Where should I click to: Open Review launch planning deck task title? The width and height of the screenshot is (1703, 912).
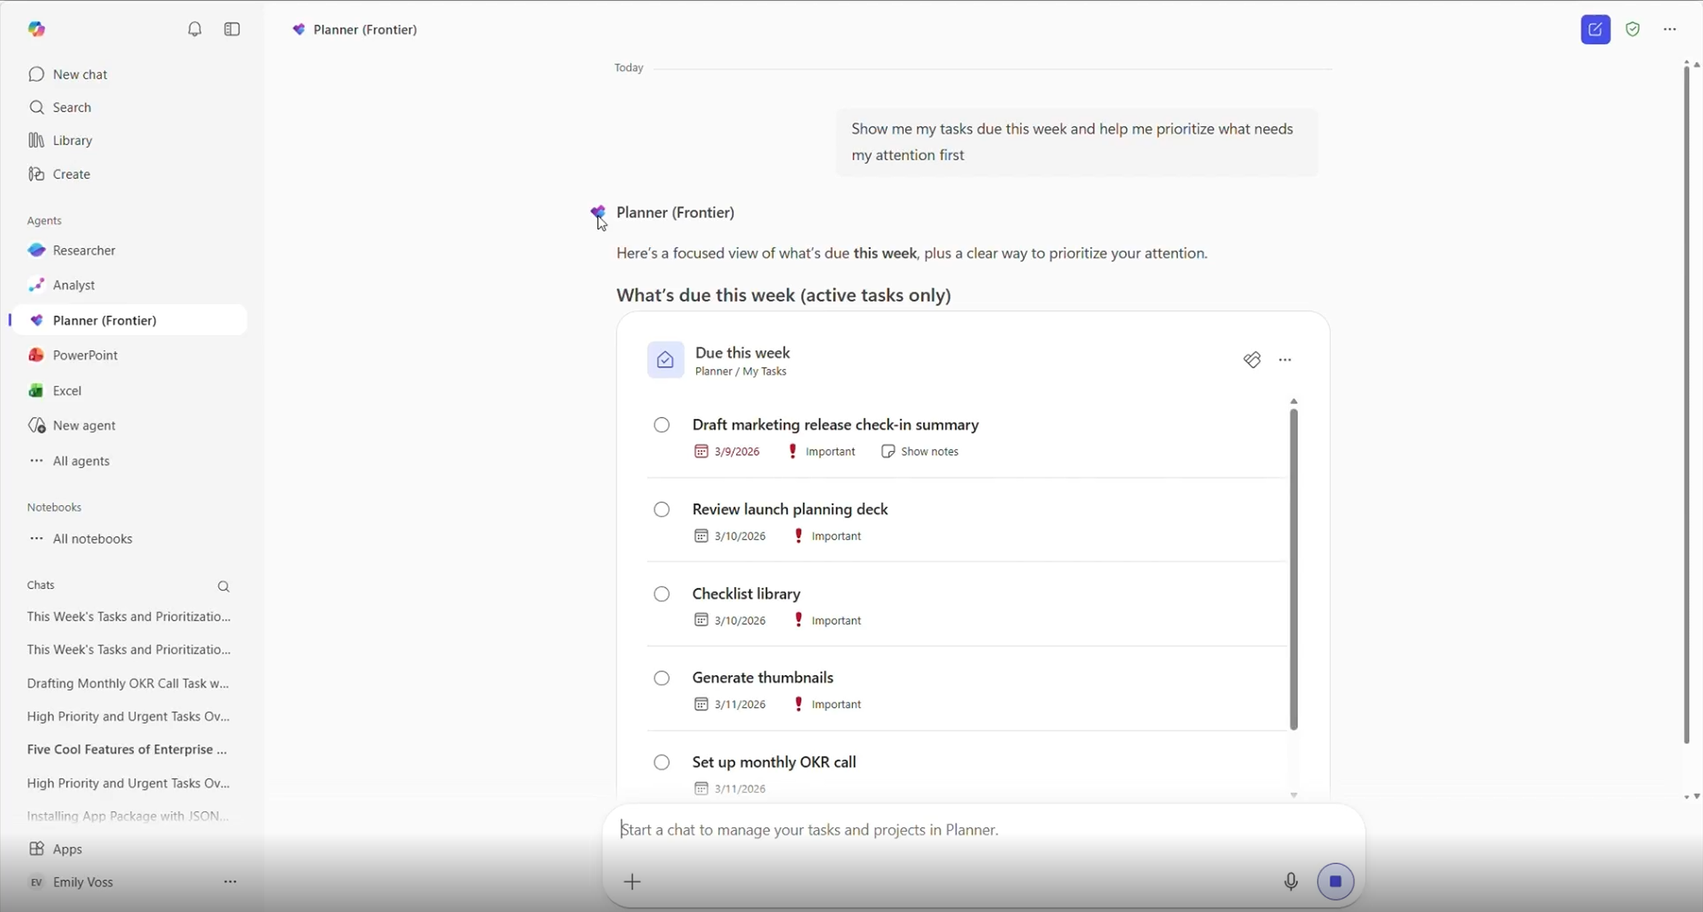click(x=790, y=510)
